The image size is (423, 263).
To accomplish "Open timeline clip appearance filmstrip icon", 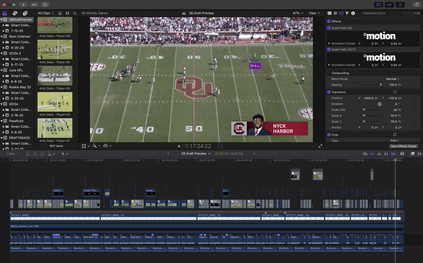I will (402, 154).
